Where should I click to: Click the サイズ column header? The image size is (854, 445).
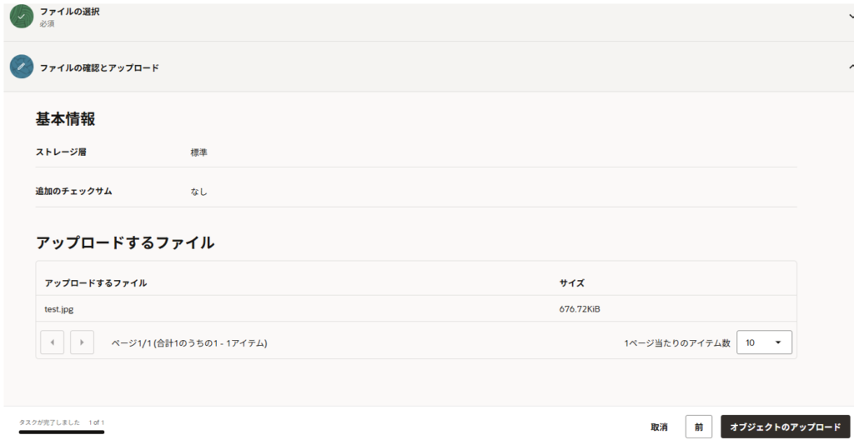571,283
